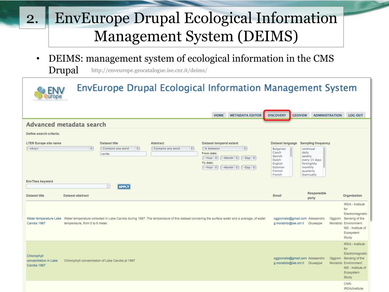The image size is (389, 292).
Task: Open 'Water temperature Lake Candia 1987' dataset link
Action: (x=44, y=221)
